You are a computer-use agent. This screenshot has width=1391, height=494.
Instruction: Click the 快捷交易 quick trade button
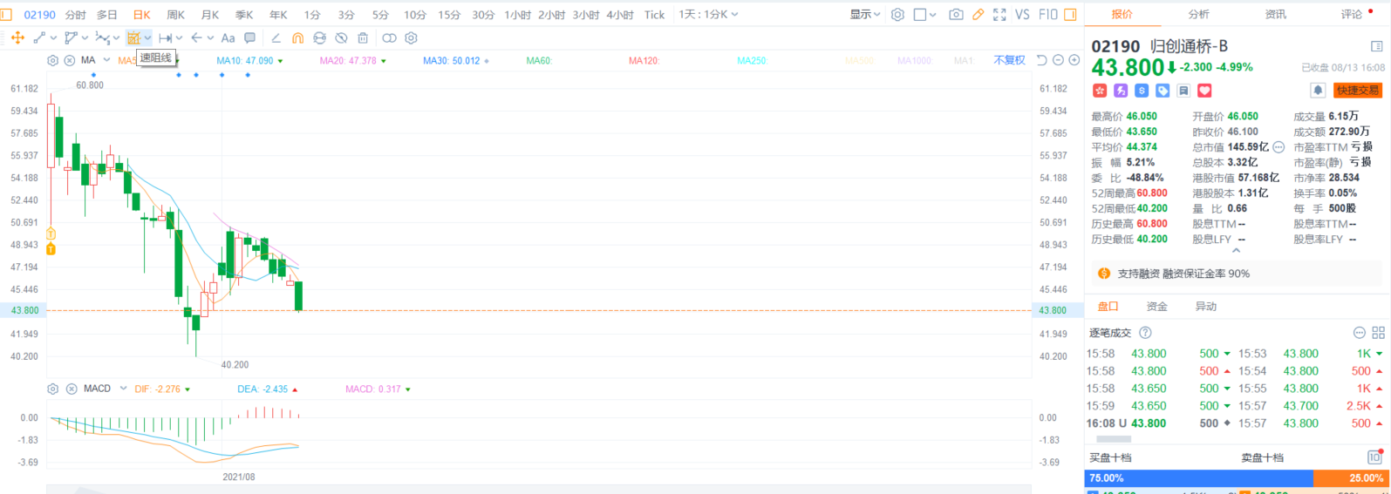[x=1358, y=91]
